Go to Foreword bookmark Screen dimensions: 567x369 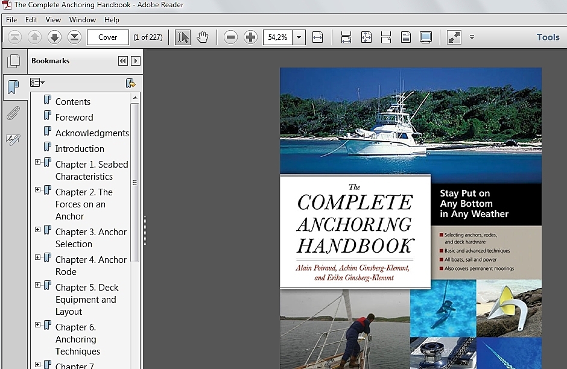click(x=74, y=118)
